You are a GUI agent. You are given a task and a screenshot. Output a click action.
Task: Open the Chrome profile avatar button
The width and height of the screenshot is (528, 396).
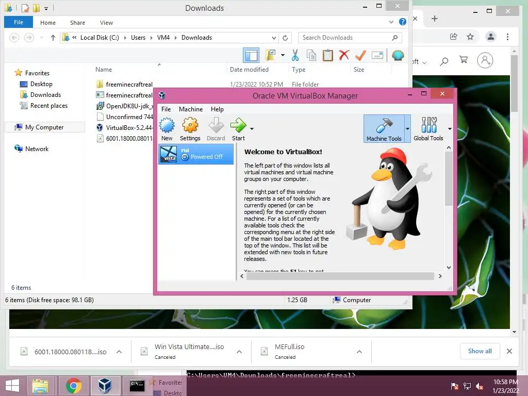click(x=491, y=37)
